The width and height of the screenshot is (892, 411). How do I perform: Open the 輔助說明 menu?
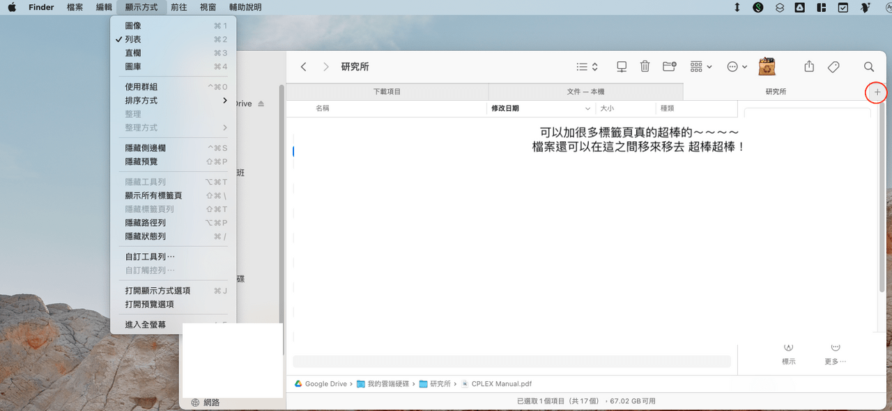point(245,8)
